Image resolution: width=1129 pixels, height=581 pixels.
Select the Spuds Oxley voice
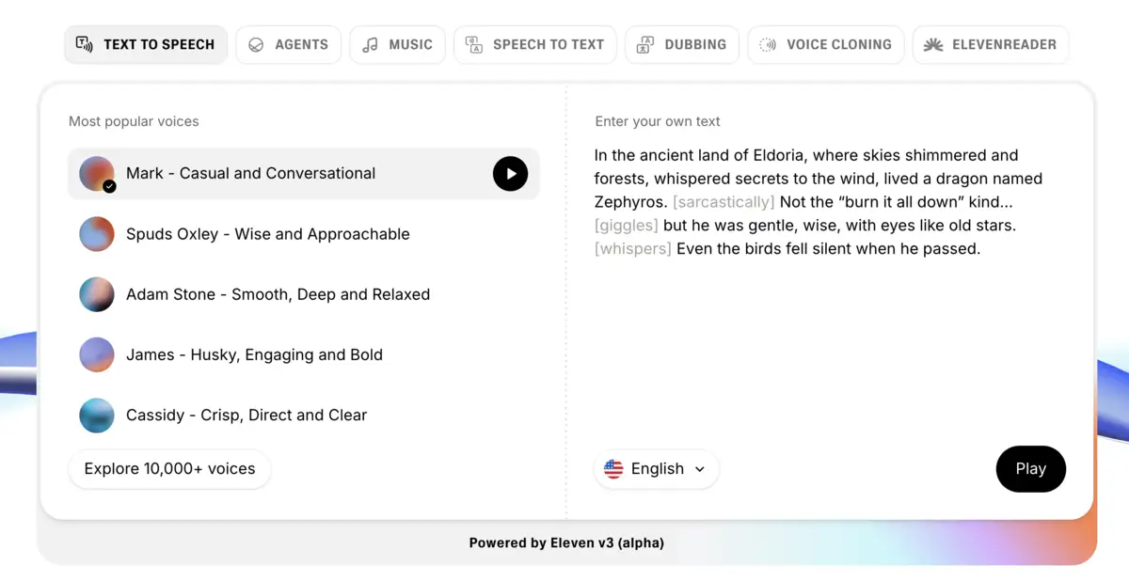[x=267, y=234]
